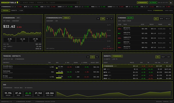Sort markets by 24H
Viewport: 174px width, 103px height.
(168, 57)
